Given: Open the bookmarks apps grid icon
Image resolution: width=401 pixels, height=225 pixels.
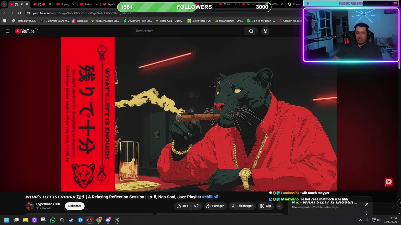Looking at the screenshot, I should point(4,21).
